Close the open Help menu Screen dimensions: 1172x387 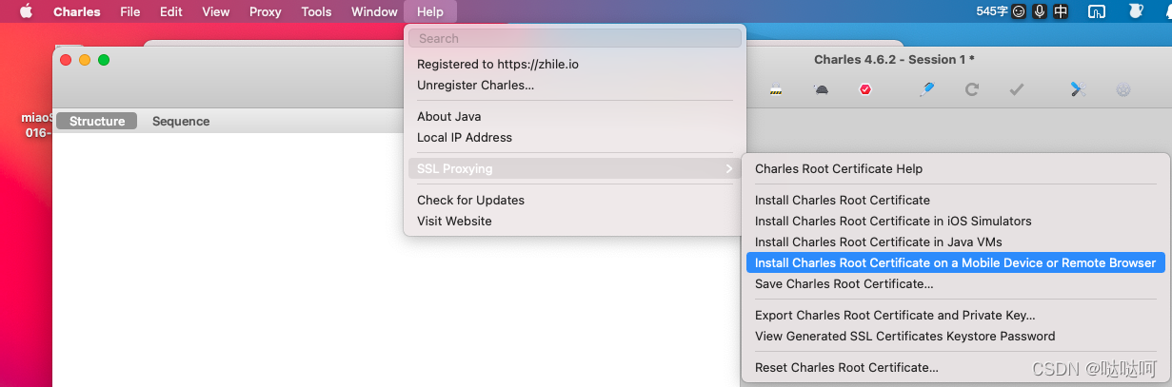tap(430, 11)
